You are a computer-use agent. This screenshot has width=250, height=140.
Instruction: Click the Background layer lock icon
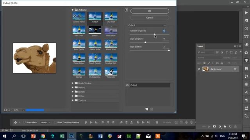[235, 69]
